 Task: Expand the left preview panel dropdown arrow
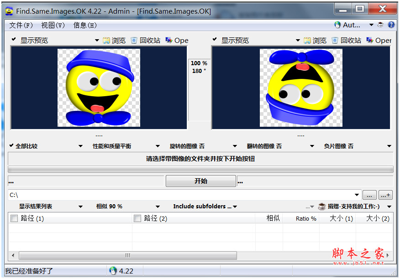coord(97,40)
